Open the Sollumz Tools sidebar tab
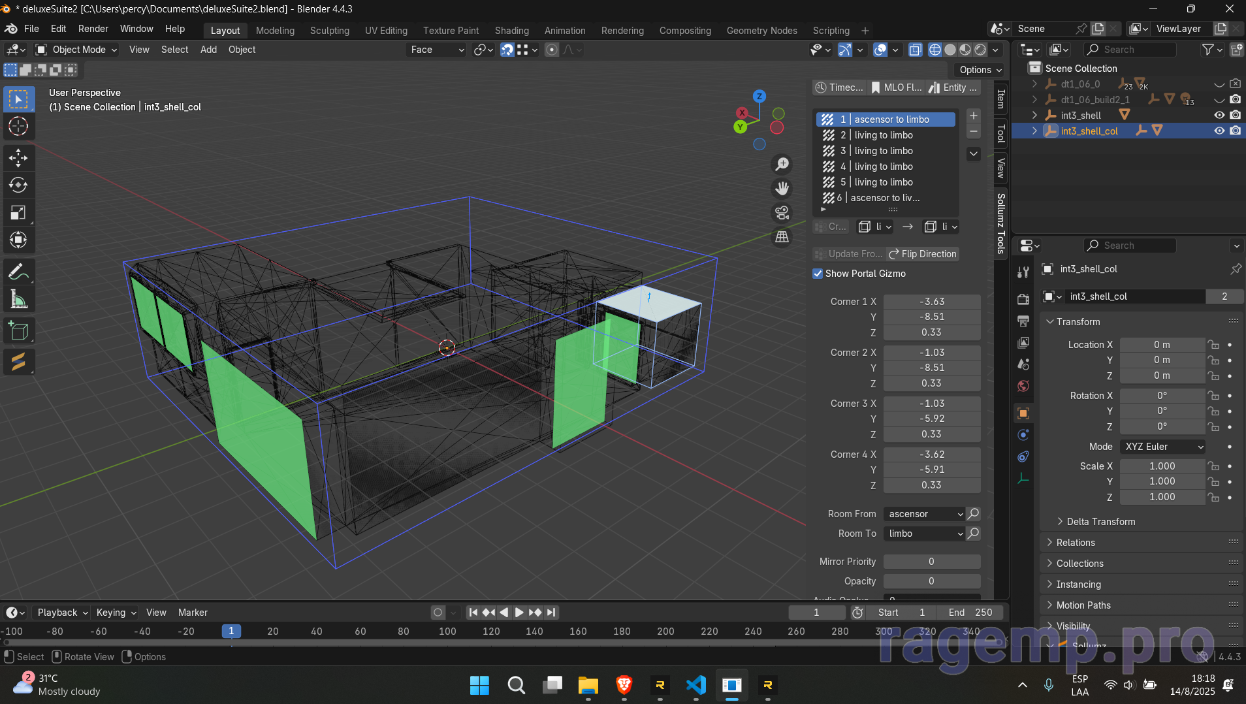 tap(1000, 223)
